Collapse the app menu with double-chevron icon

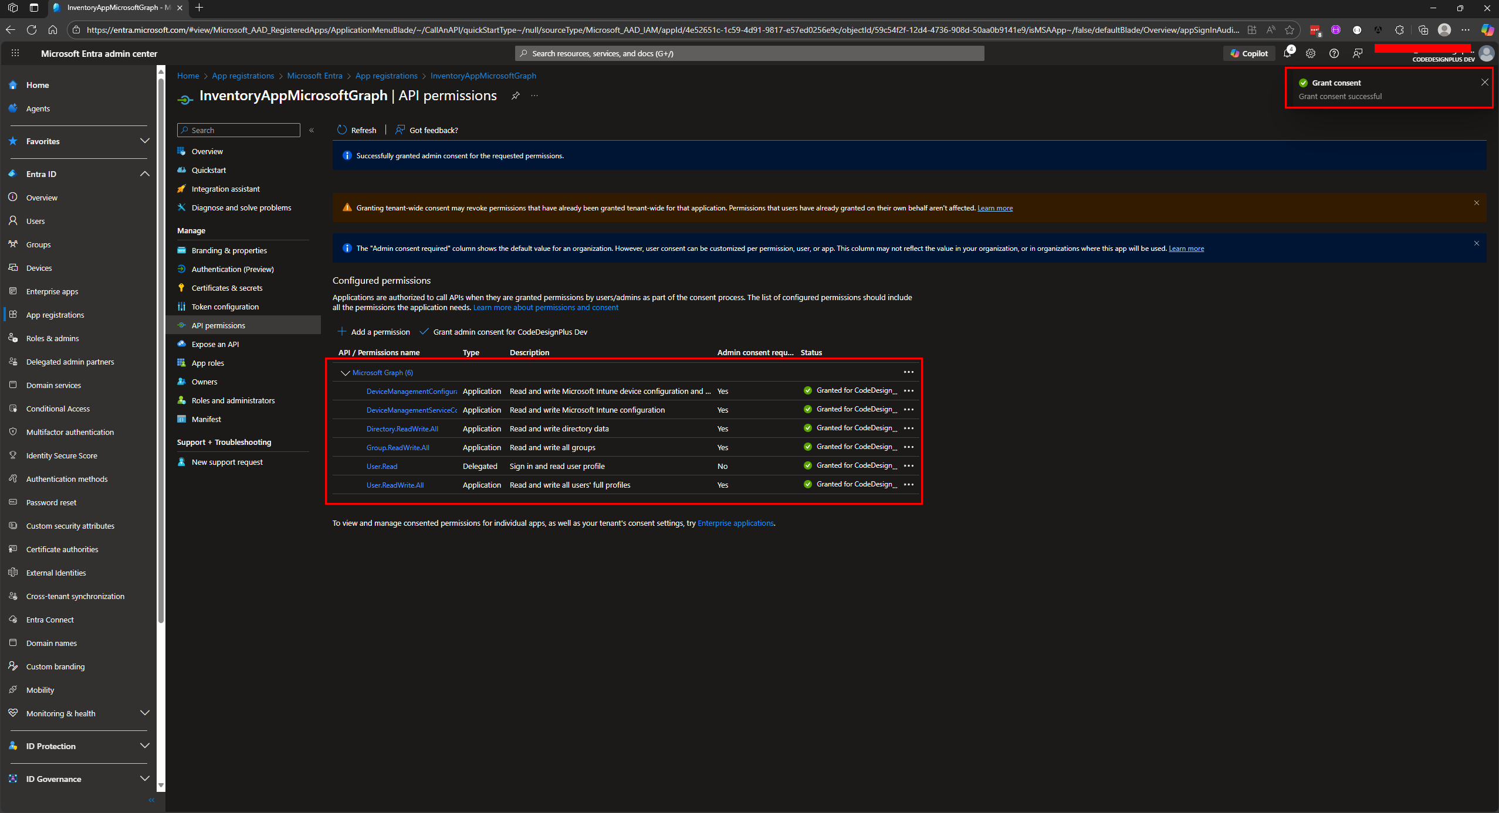click(x=312, y=130)
